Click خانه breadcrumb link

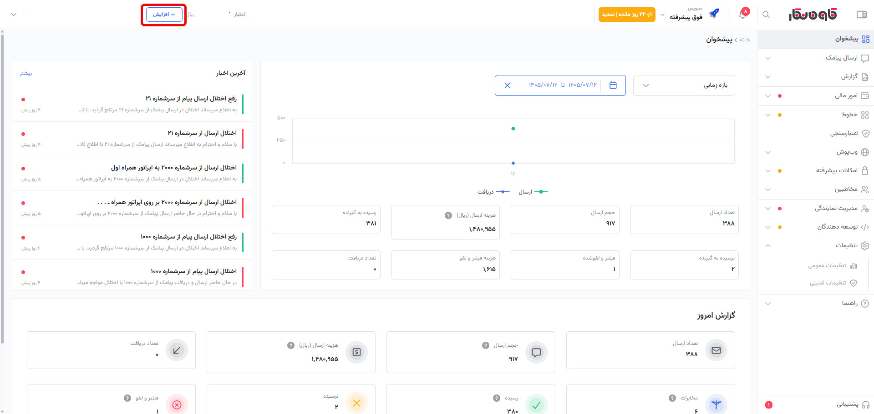[745, 40]
